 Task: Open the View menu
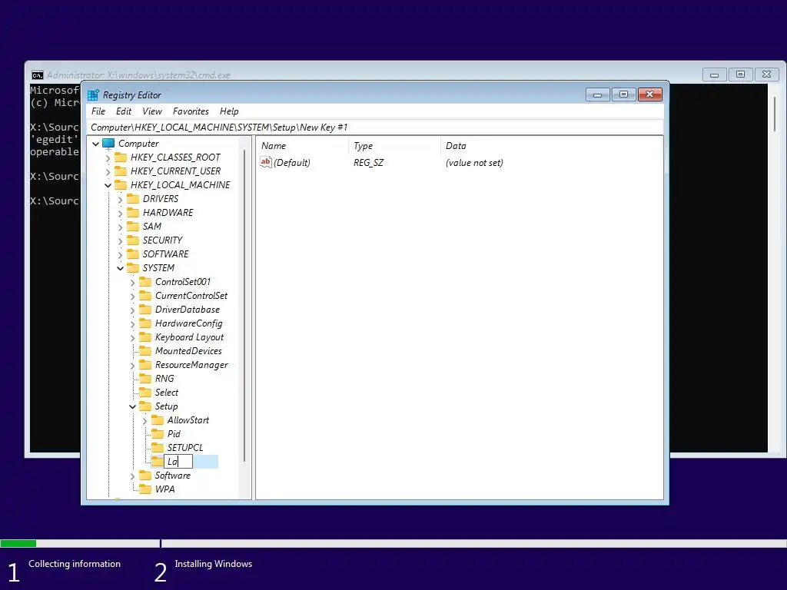152,111
